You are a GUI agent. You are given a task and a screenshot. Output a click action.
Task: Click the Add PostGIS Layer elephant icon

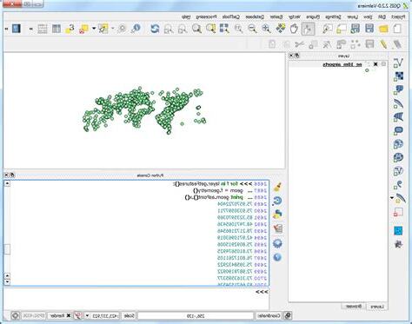click(x=398, y=89)
